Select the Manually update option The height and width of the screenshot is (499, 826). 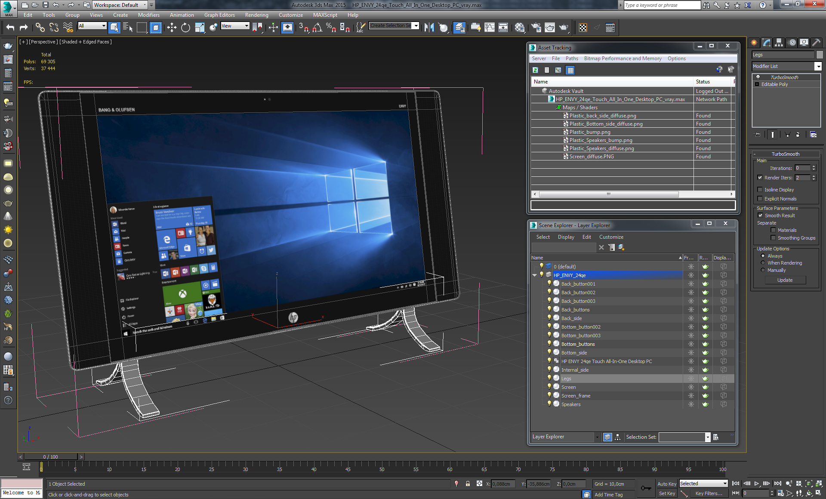pyautogui.click(x=763, y=270)
